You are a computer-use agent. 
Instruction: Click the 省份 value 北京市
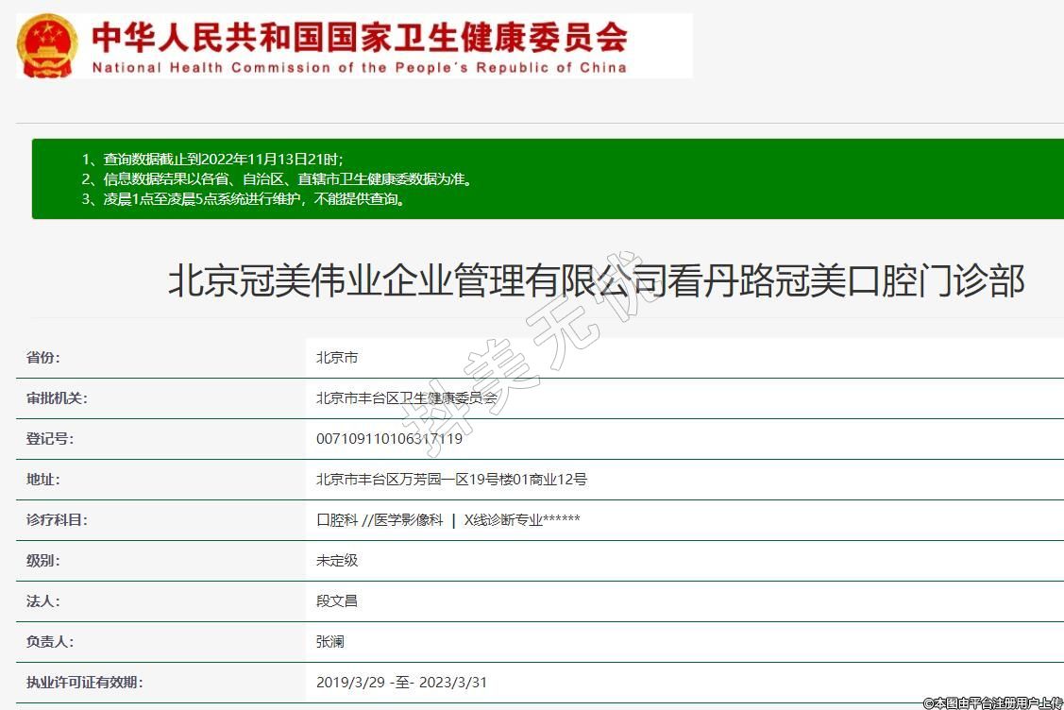pos(337,358)
